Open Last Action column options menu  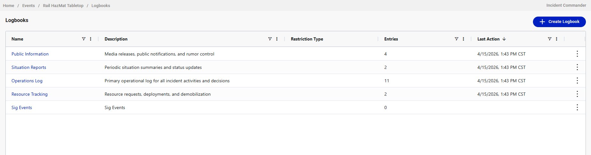[557, 39]
